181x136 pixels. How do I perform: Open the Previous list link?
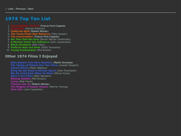pyautogui.click(x=21, y=9)
